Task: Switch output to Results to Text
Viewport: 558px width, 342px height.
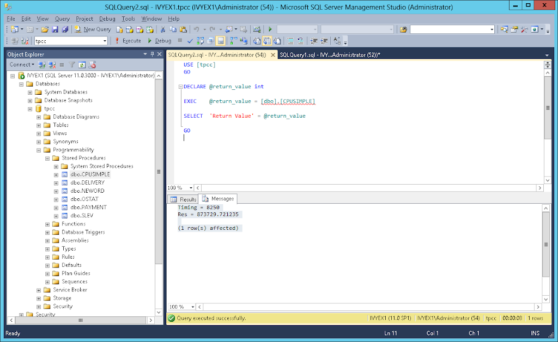Action: pyautogui.click(x=257, y=41)
